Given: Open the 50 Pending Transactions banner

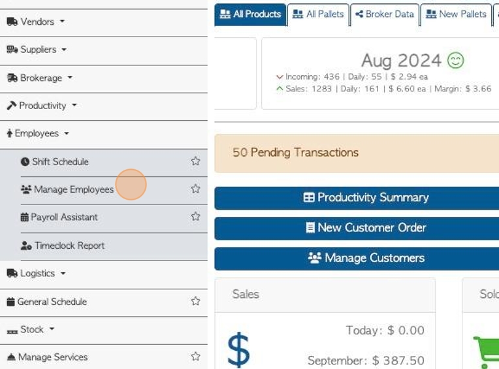Looking at the screenshot, I should click(x=357, y=153).
